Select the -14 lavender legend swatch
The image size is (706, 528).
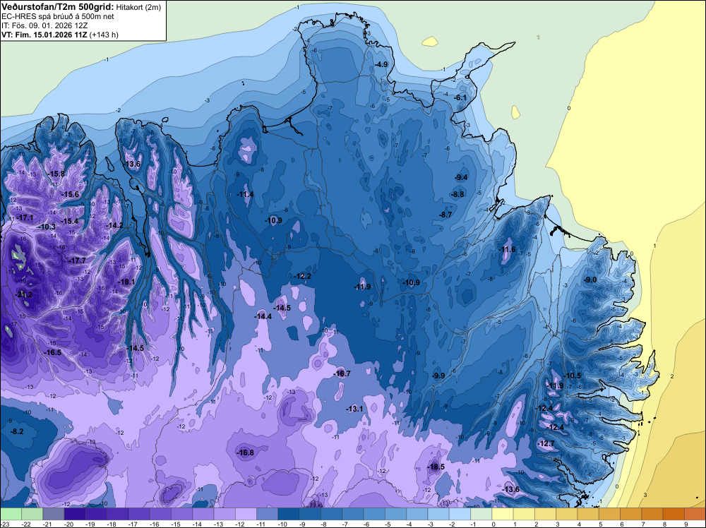click(x=203, y=514)
